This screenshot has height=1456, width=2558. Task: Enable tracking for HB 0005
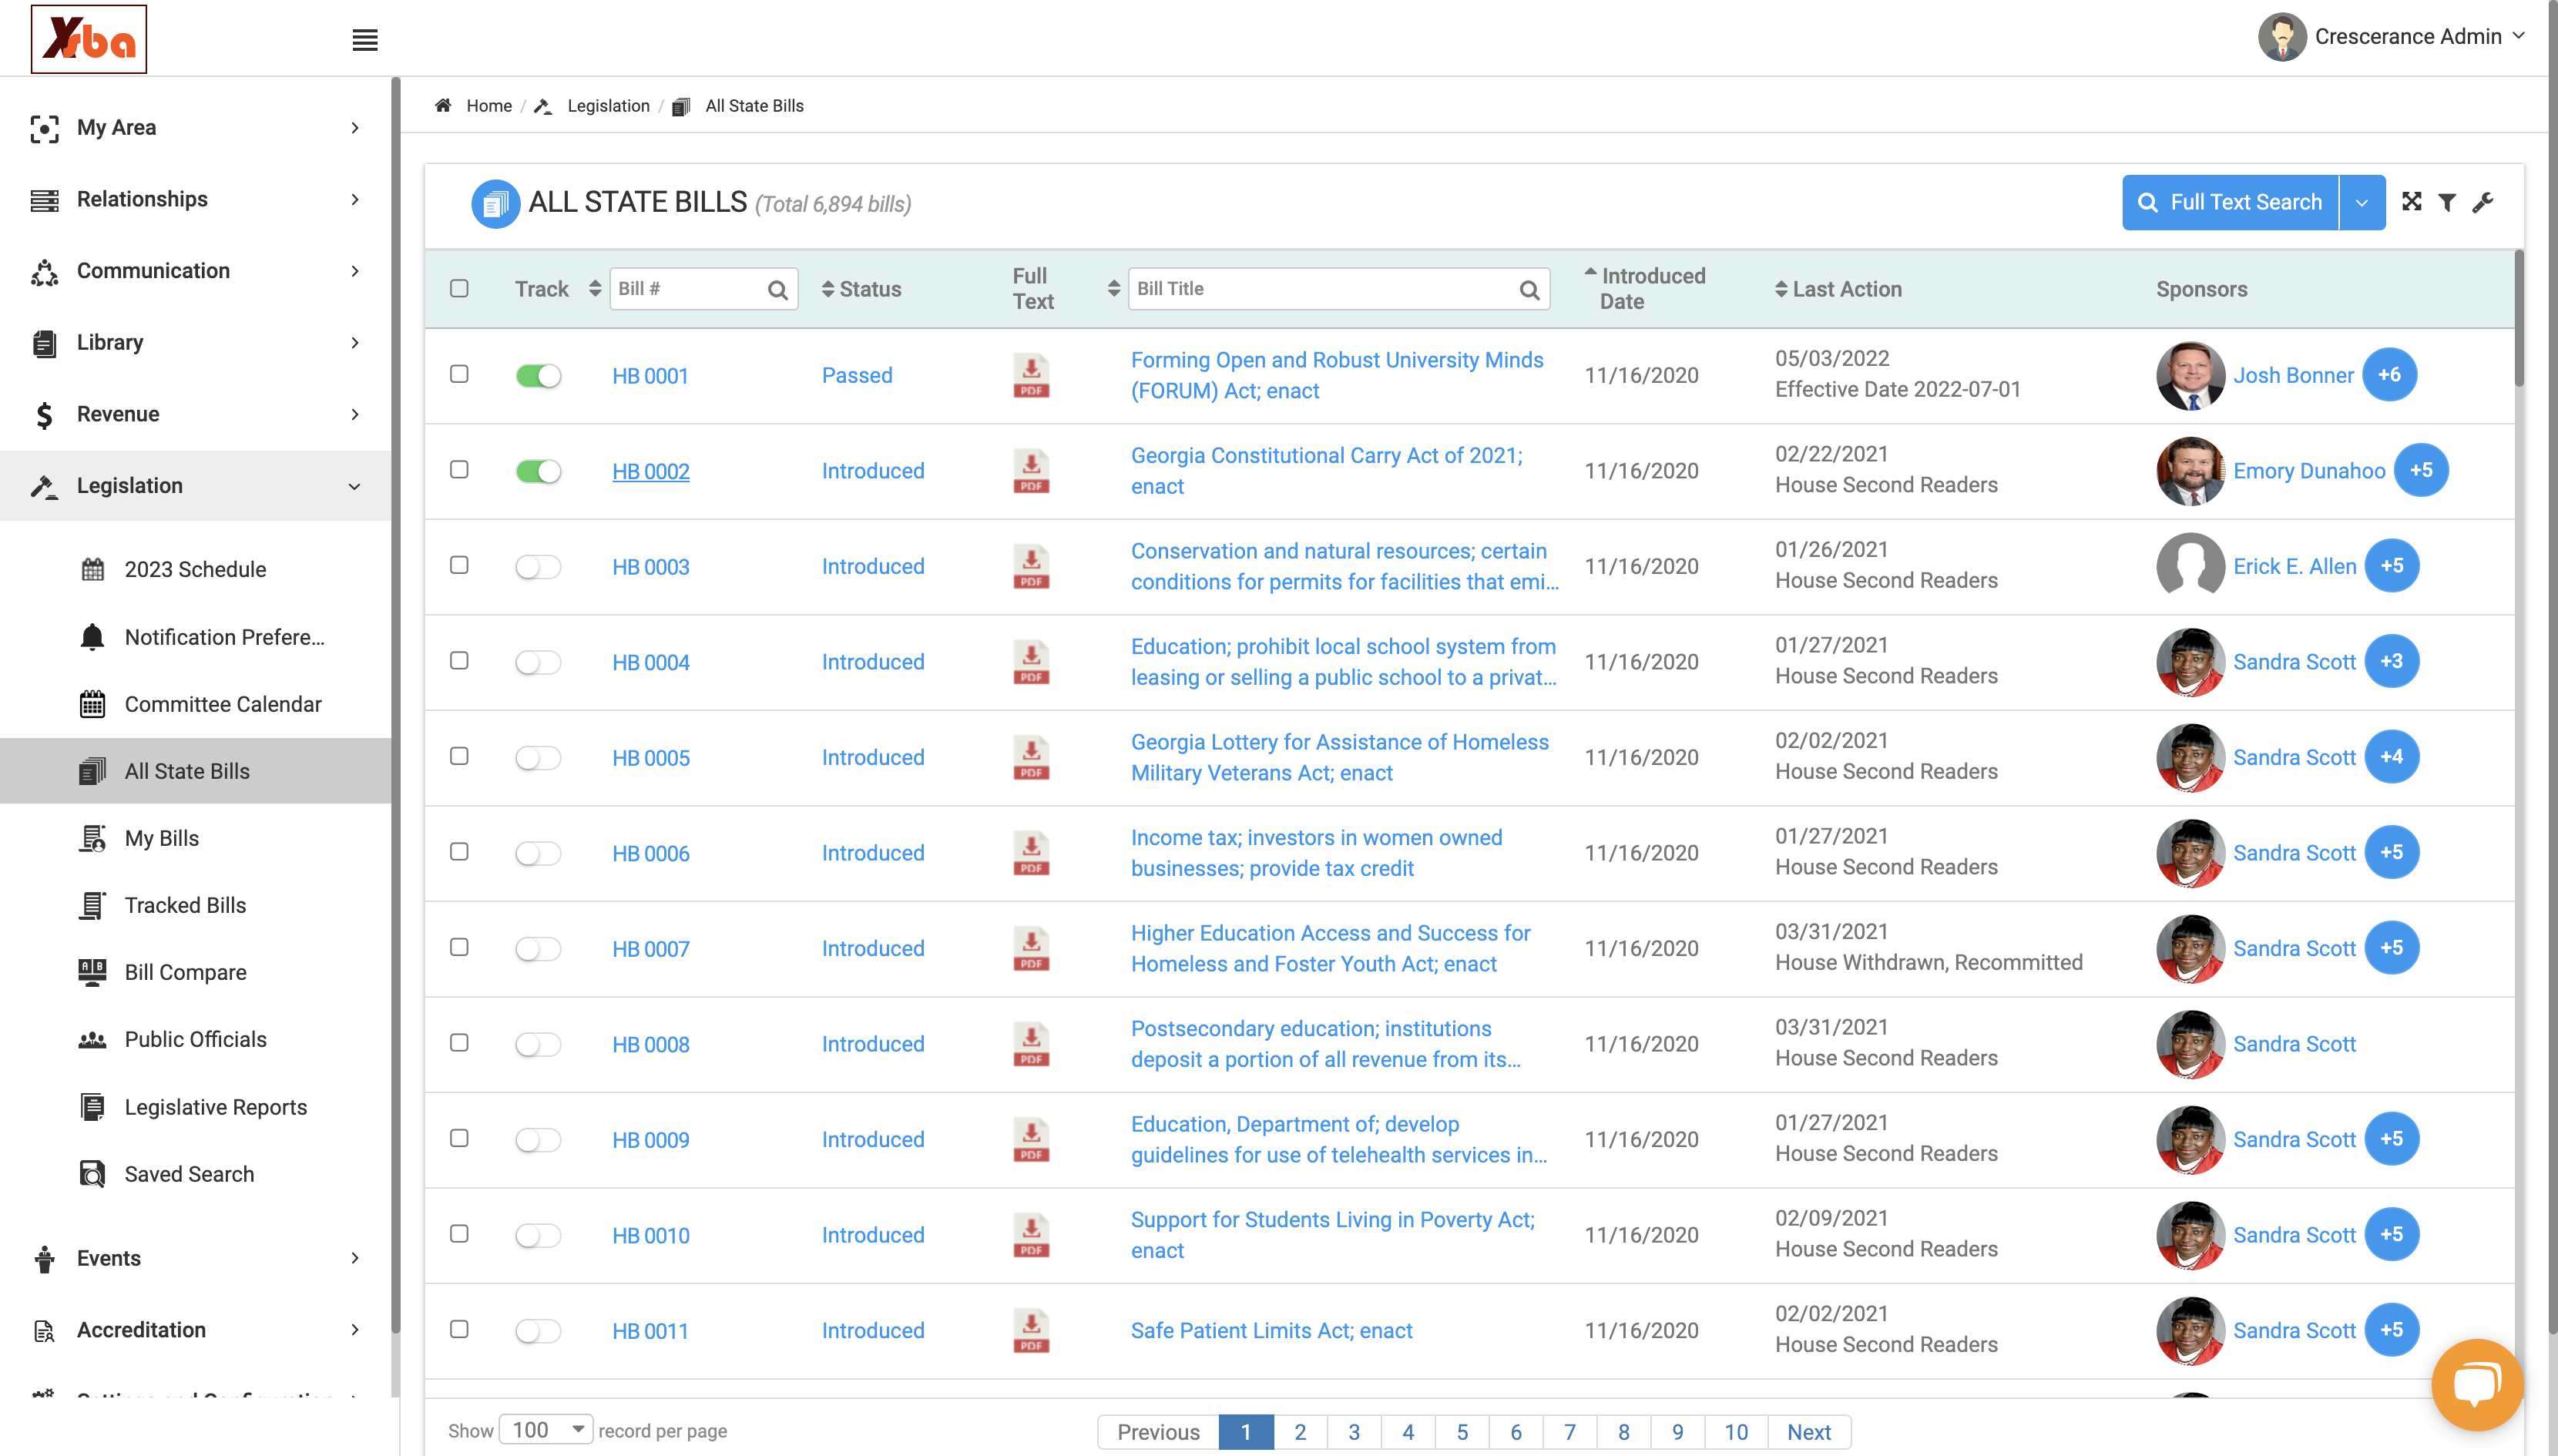(538, 758)
